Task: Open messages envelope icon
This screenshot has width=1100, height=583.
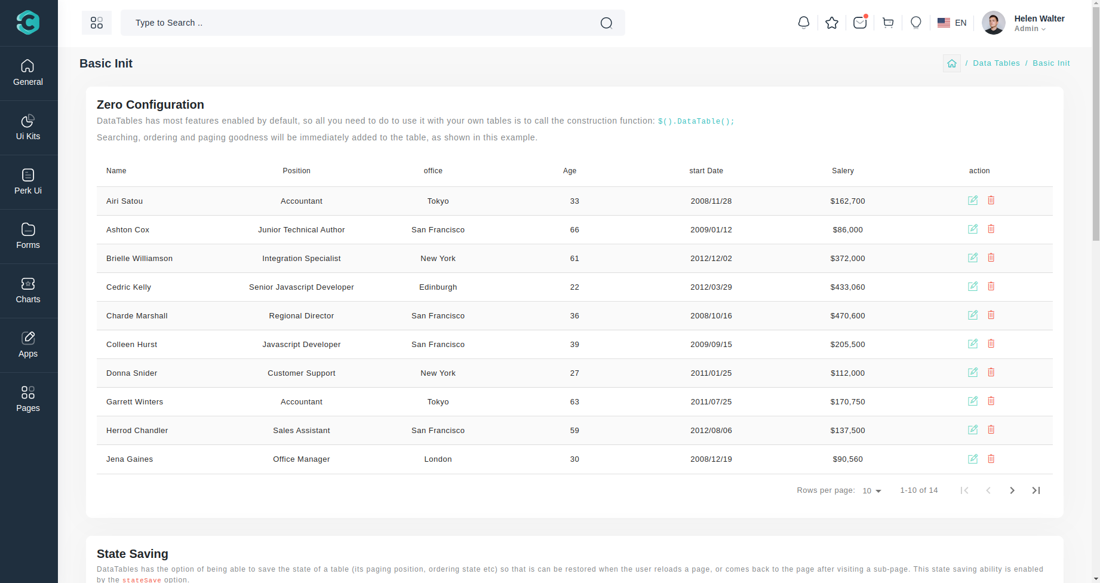Action: coord(860,23)
